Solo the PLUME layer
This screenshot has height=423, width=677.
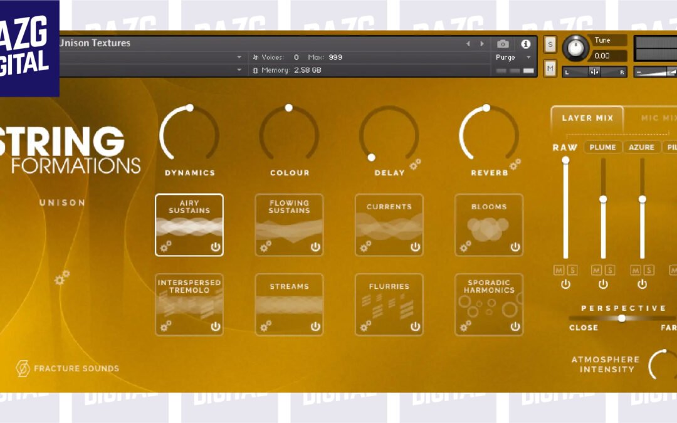pos(610,270)
